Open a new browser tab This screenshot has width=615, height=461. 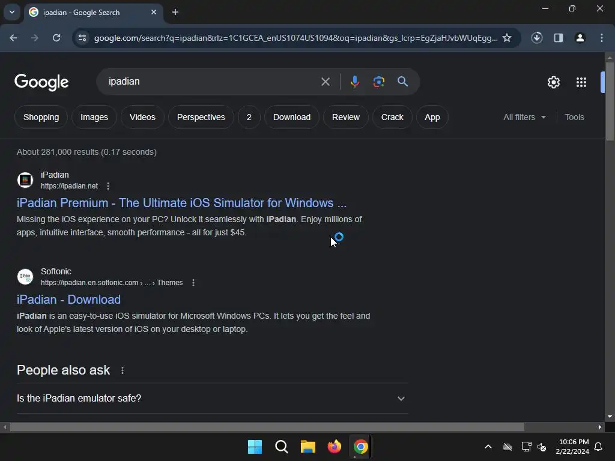(x=175, y=12)
